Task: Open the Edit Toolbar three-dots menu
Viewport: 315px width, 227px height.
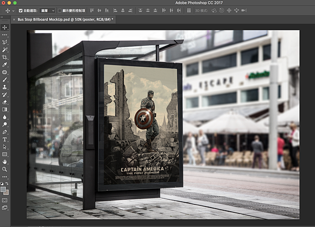Action: point(5,177)
